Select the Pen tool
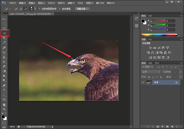Image resolution: width=184 pixels, height=129 pixels. (x=4, y=85)
